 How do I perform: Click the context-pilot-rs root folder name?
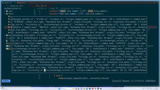12,8
